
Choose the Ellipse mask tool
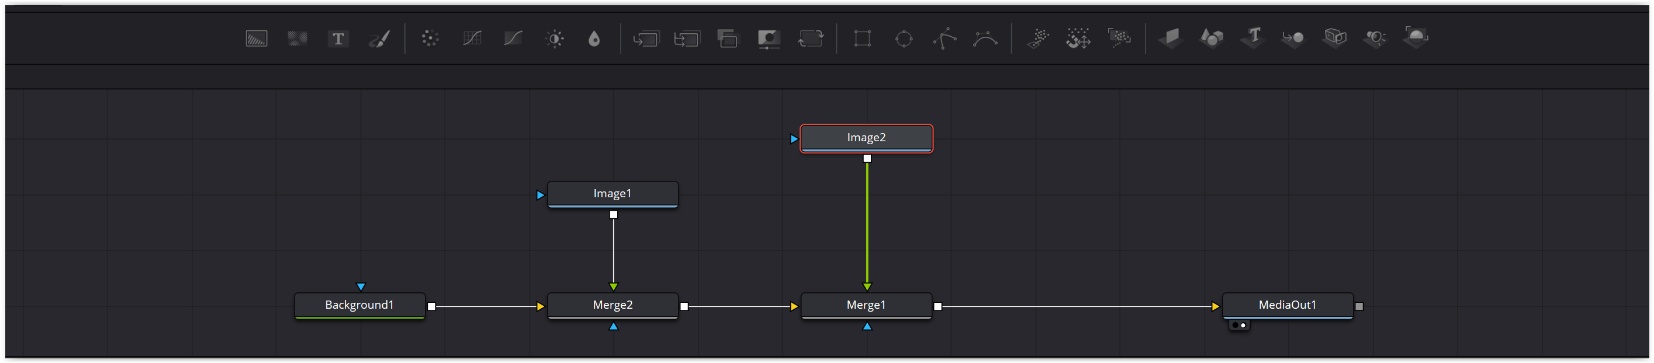coord(904,39)
